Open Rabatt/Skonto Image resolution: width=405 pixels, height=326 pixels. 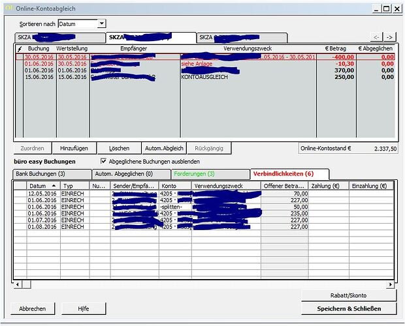coord(348,295)
